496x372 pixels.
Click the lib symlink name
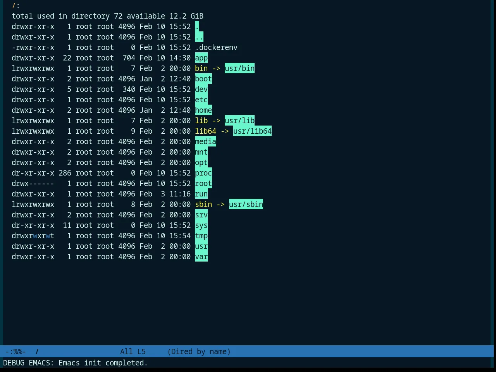pos(201,121)
